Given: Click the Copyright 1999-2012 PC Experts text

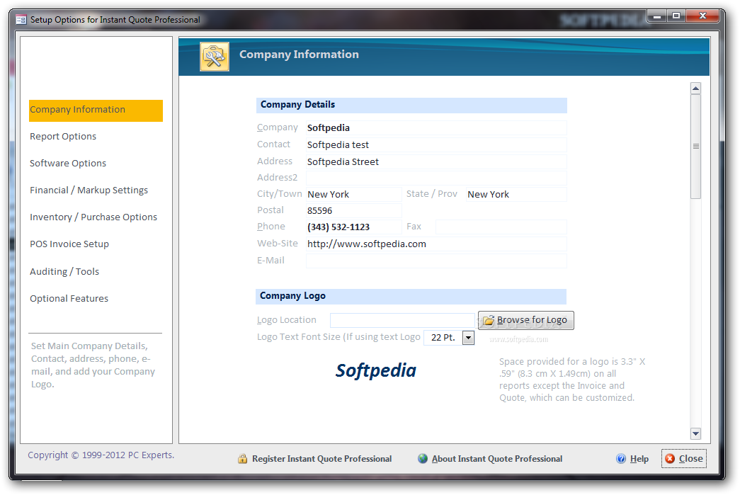Looking at the screenshot, I should click(101, 455).
